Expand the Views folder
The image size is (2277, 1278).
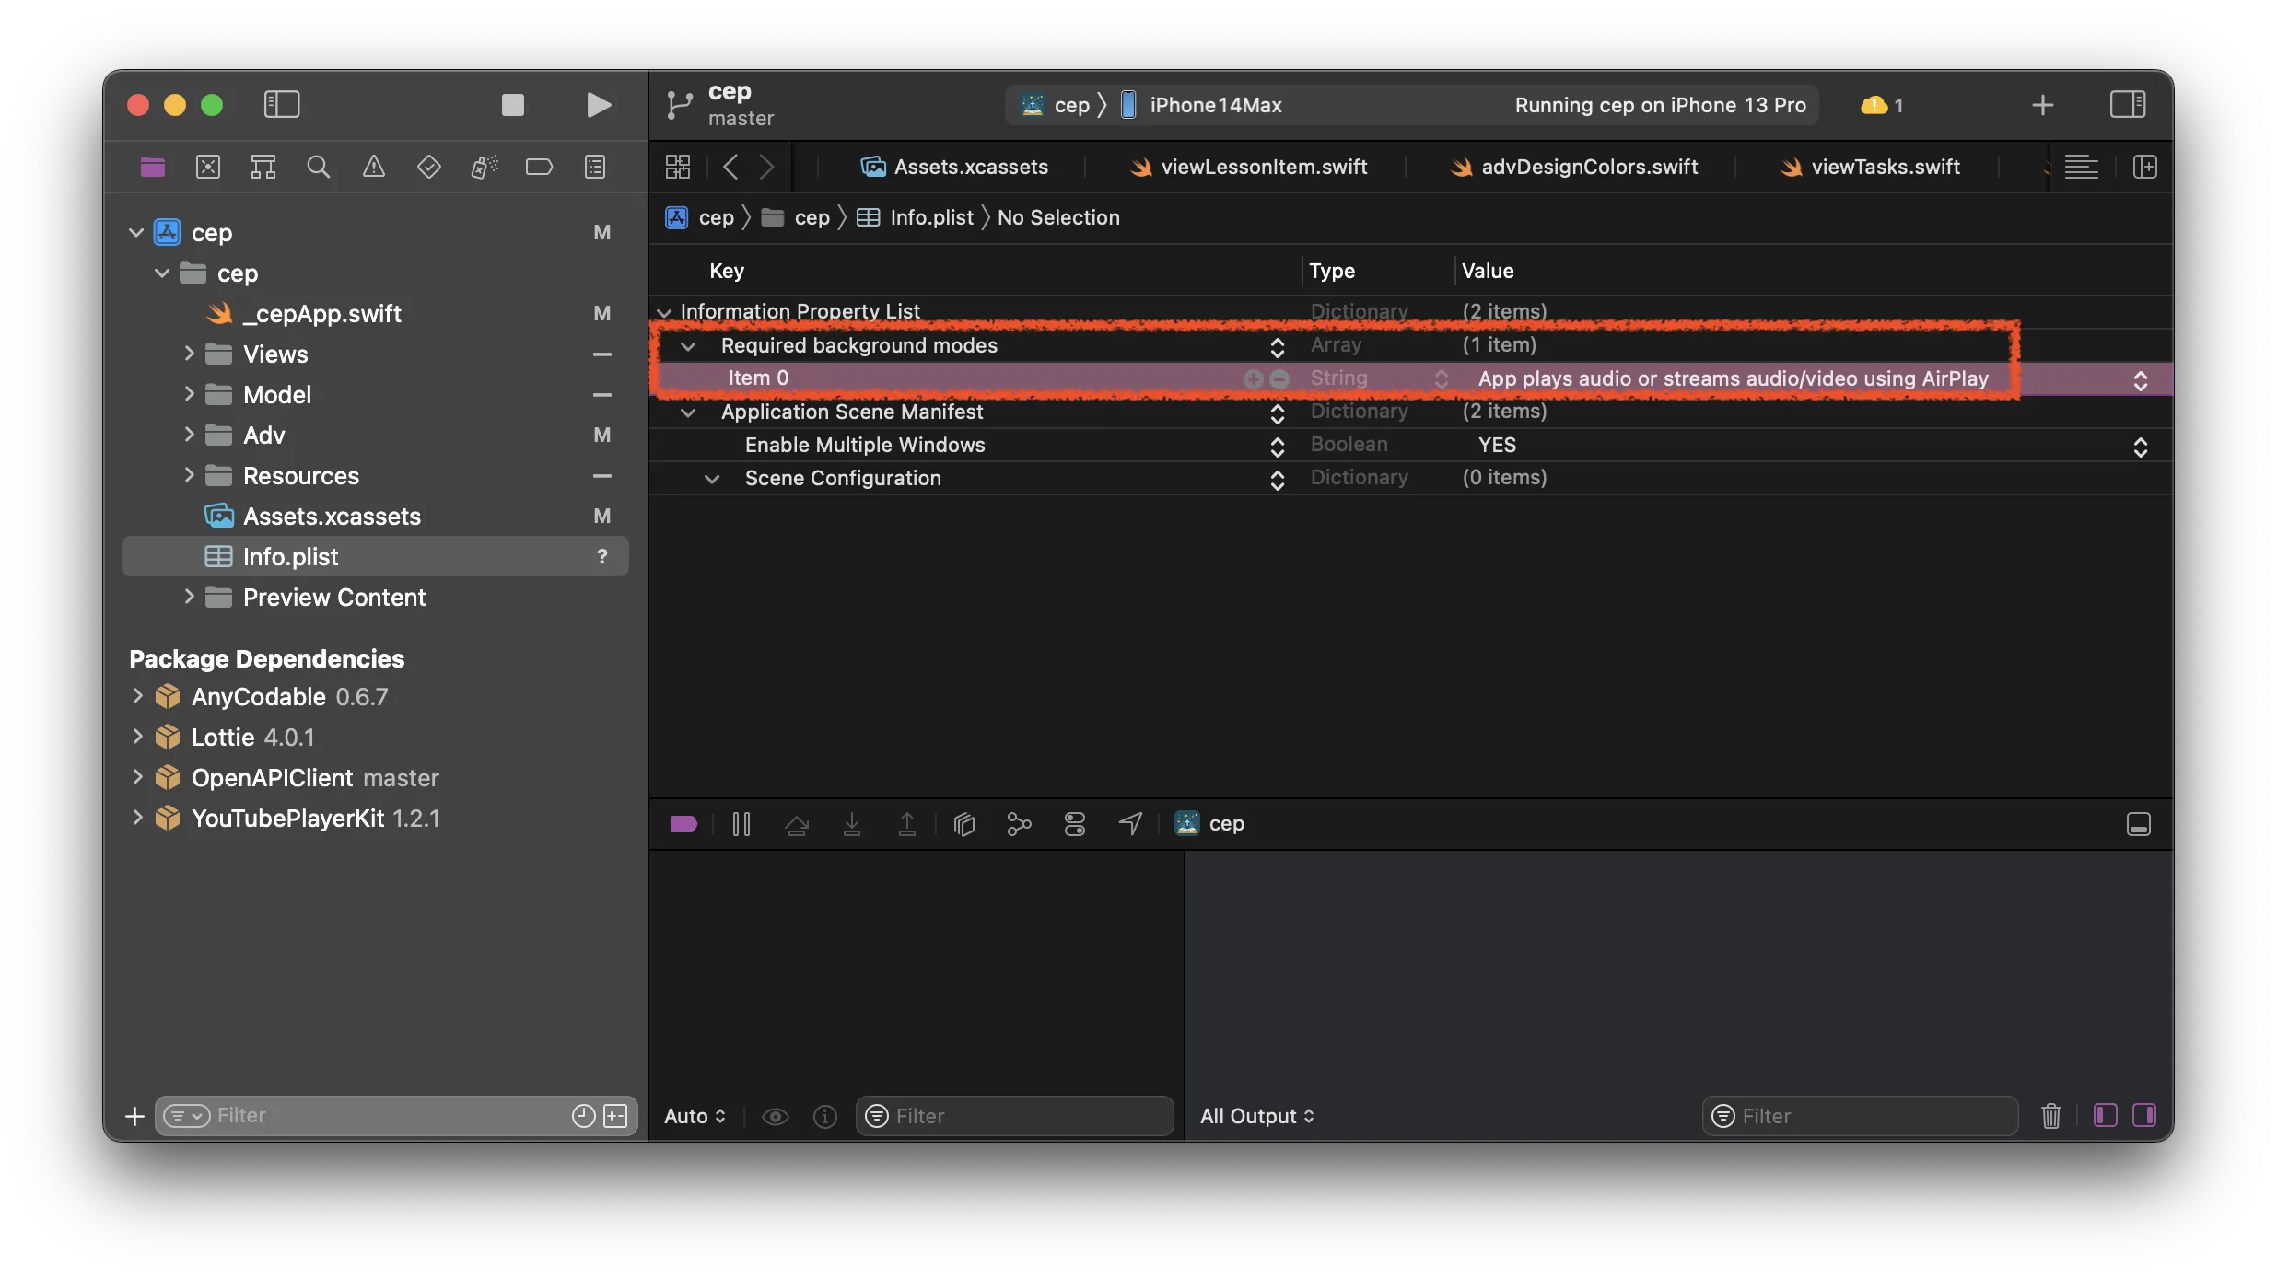click(189, 354)
